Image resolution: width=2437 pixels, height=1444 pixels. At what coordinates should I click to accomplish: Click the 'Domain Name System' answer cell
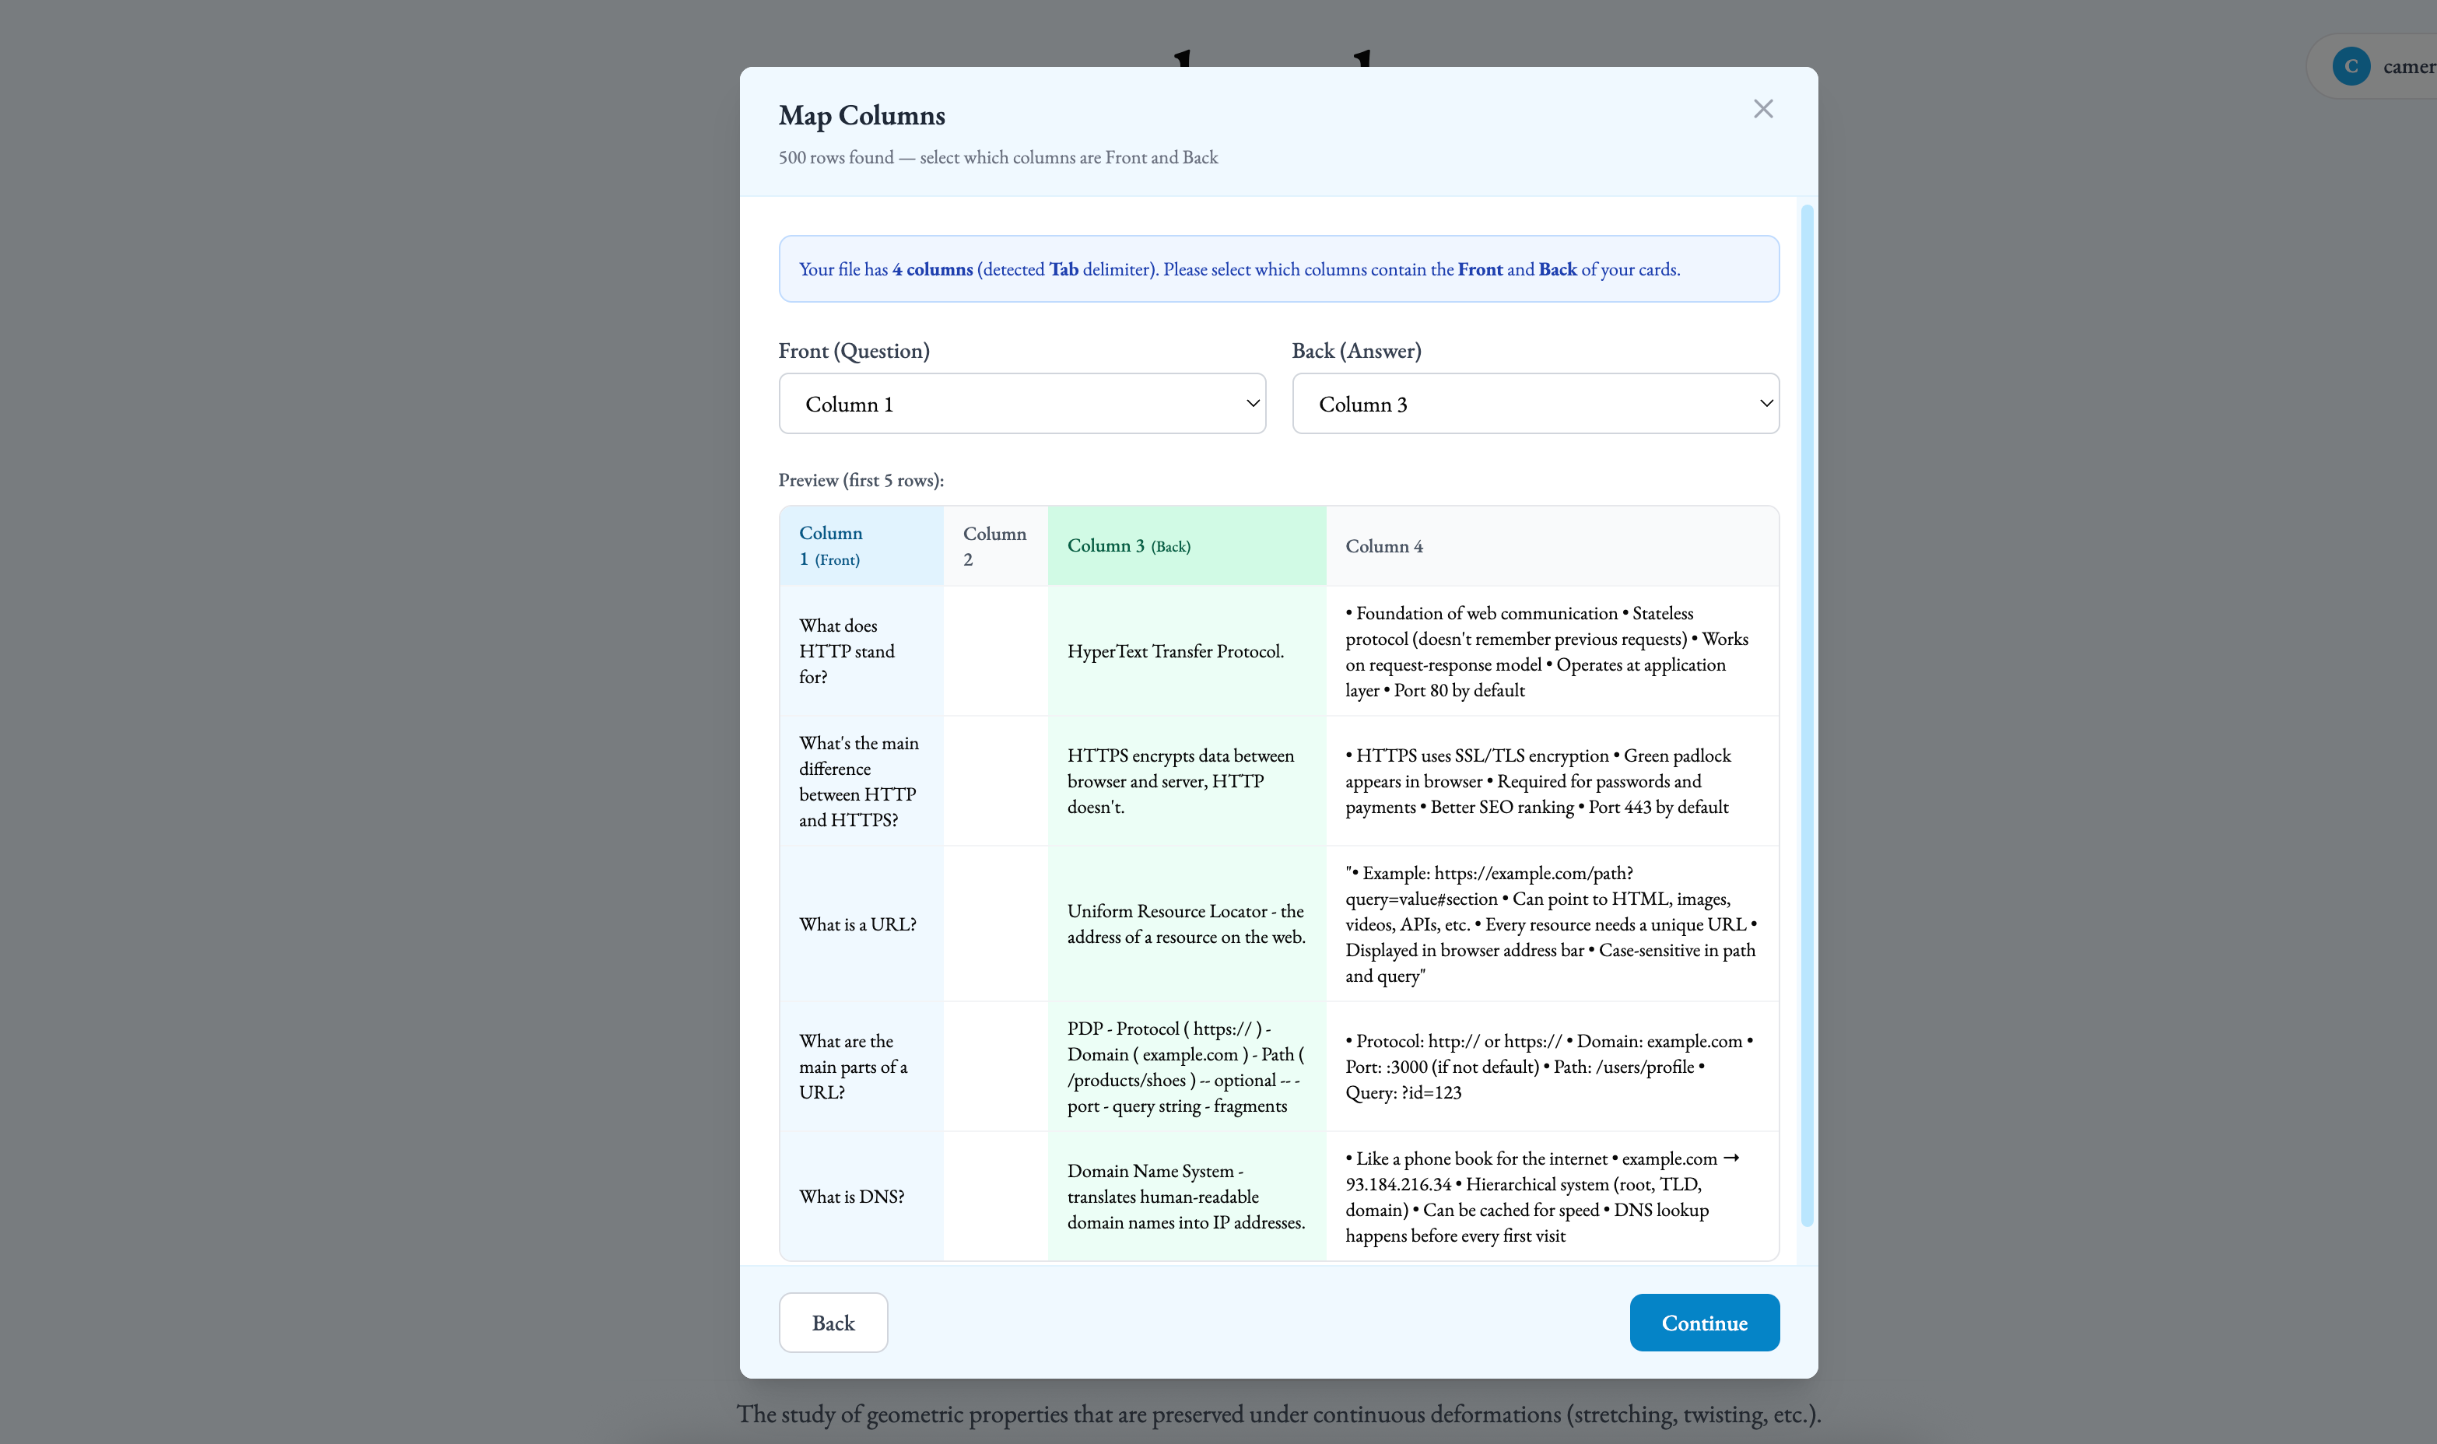(x=1185, y=1197)
